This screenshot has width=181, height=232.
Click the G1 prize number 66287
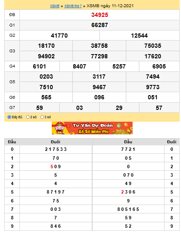[x=100, y=25]
